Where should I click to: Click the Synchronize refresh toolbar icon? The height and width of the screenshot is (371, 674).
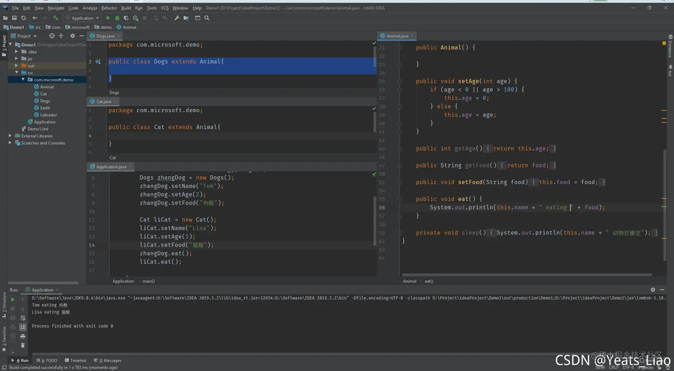point(23,18)
